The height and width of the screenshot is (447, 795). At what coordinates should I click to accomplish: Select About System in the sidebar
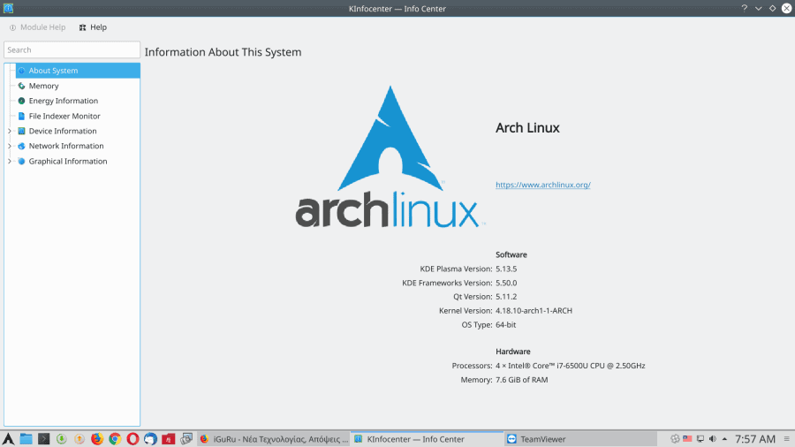click(78, 71)
